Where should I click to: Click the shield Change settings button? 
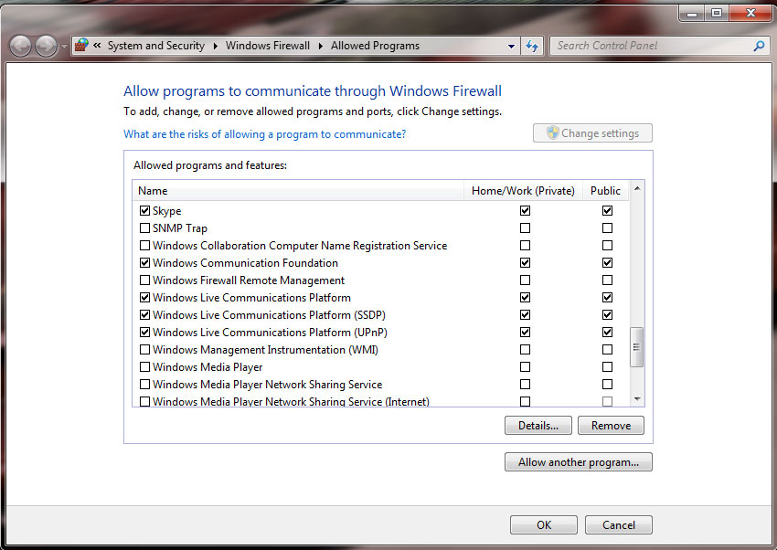[x=592, y=133]
